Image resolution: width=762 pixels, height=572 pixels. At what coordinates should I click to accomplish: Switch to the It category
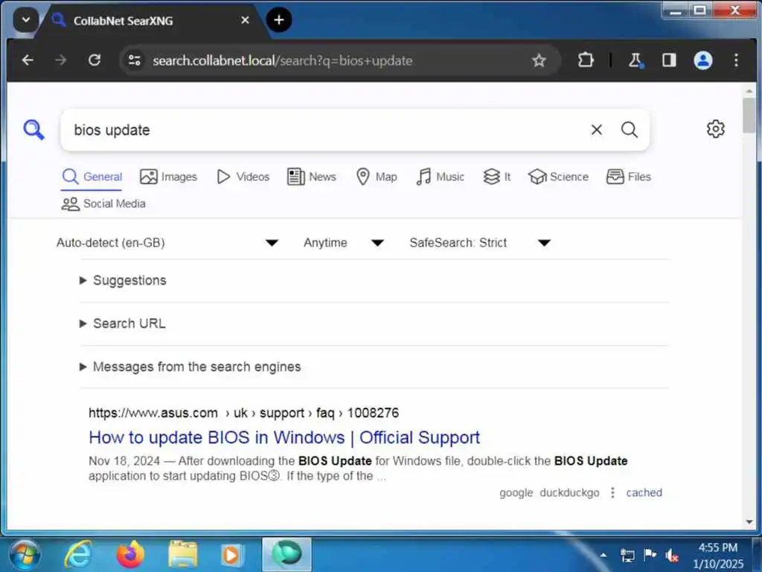496,177
